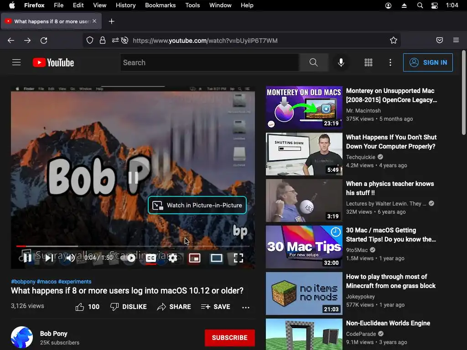Search with voice microphone button
Viewport: 467px width, 350px height.
341,62
